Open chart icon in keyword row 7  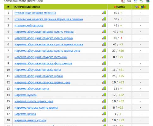(x=104, y=51)
